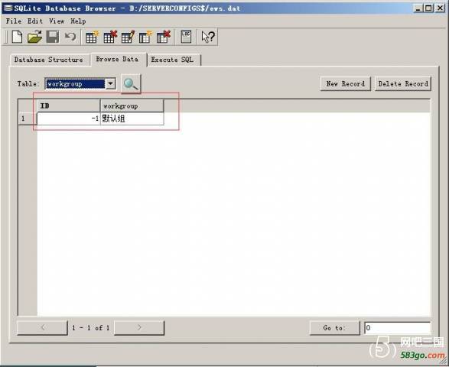Click the New Database toolbar icon
The height and width of the screenshot is (367, 449).
click(x=17, y=37)
